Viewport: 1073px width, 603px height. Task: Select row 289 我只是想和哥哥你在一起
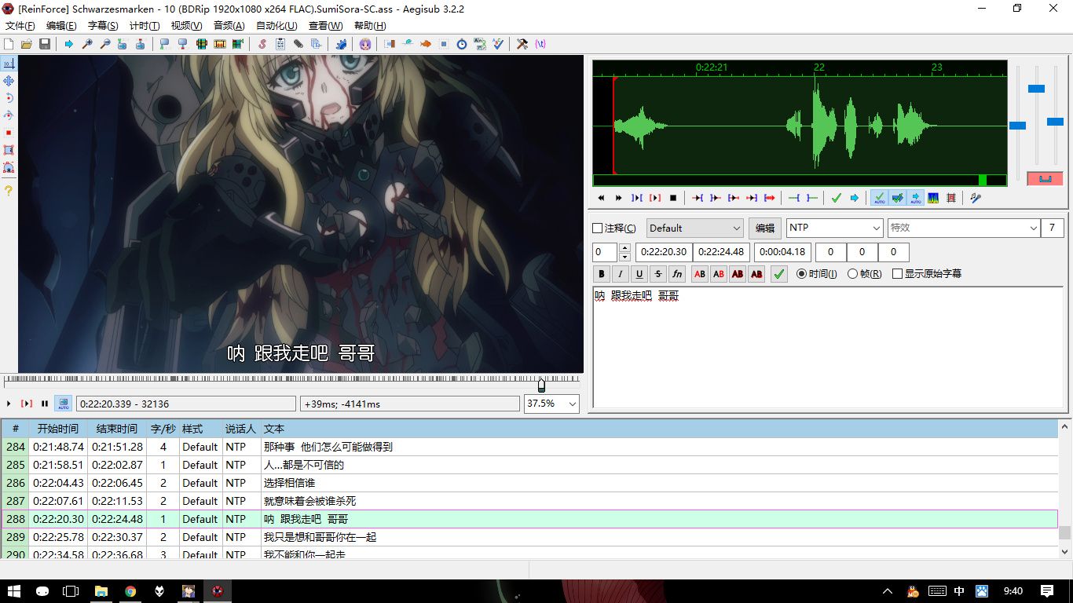[529, 537]
